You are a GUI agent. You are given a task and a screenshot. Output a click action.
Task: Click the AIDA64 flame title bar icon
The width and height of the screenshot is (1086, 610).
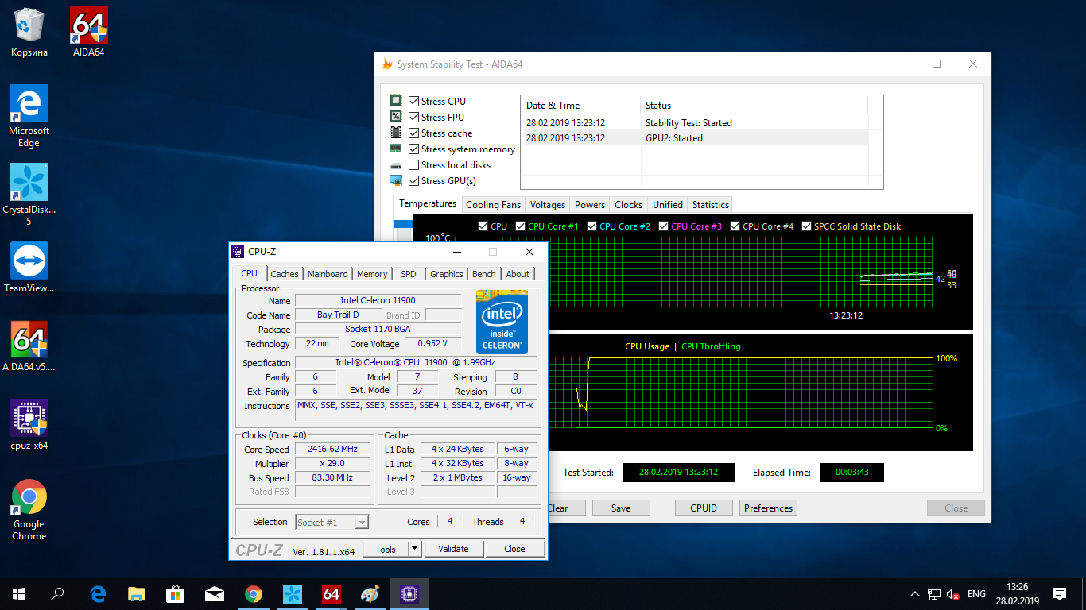click(x=387, y=64)
